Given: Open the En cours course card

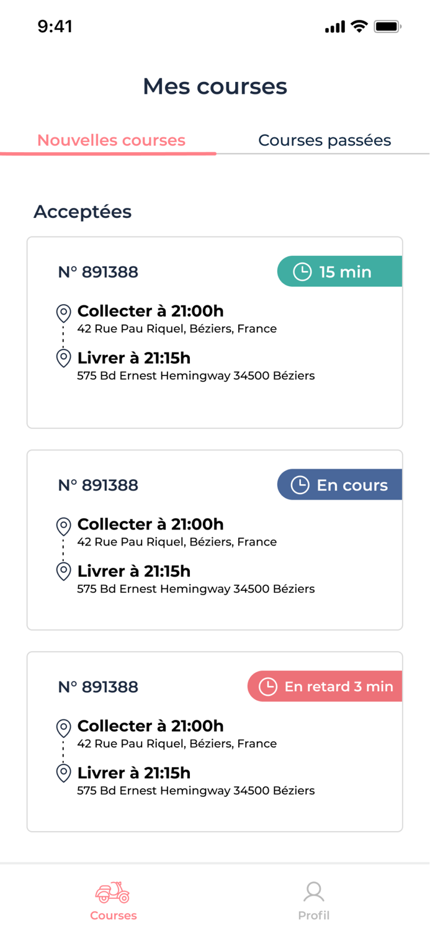Looking at the screenshot, I should pyautogui.click(x=215, y=539).
